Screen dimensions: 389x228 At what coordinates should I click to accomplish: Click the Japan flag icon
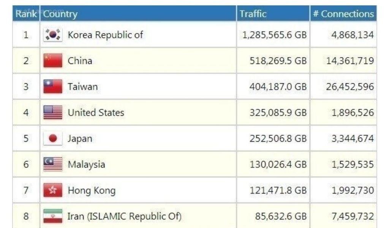point(52,139)
